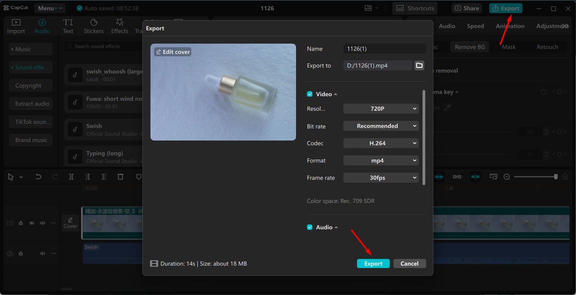Collapse the Video section triangle

pyautogui.click(x=336, y=94)
